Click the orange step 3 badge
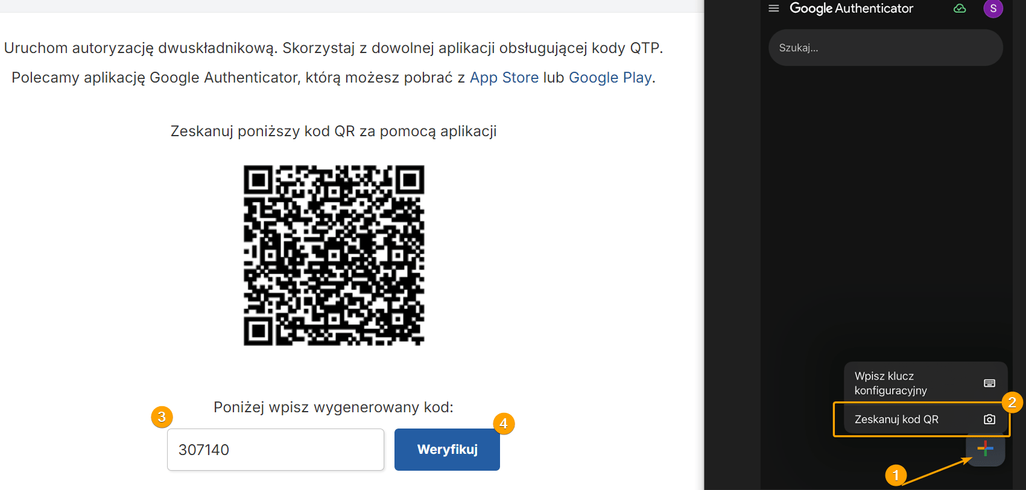Image resolution: width=1026 pixels, height=490 pixels. pos(162,416)
